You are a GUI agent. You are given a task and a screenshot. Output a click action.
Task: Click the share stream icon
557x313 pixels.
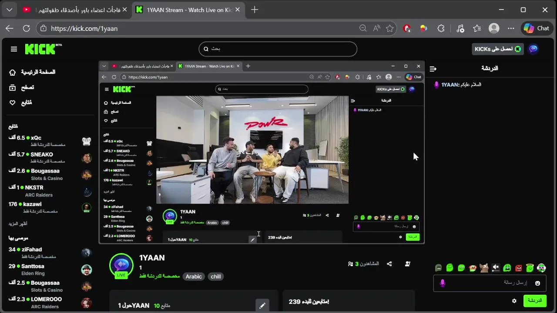pos(389,264)
